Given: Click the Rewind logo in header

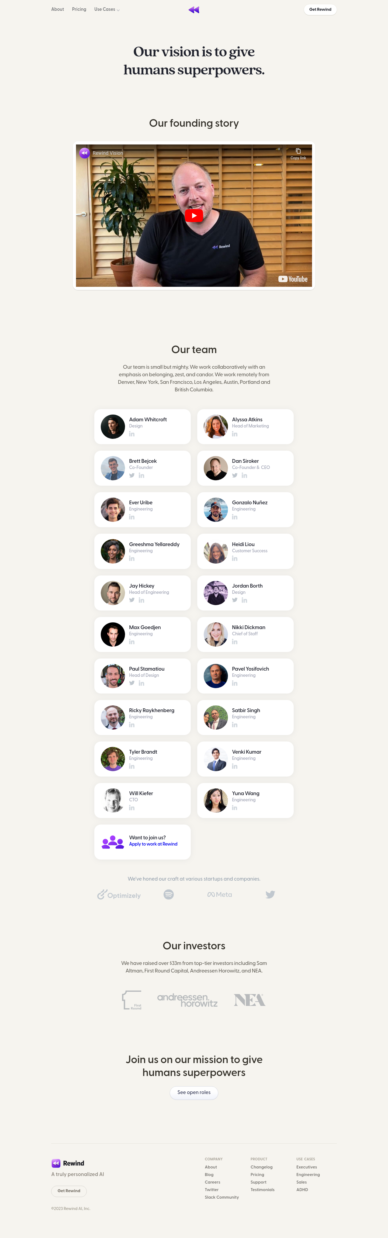Looking at the screenshot, I should (x=194, y=10).
